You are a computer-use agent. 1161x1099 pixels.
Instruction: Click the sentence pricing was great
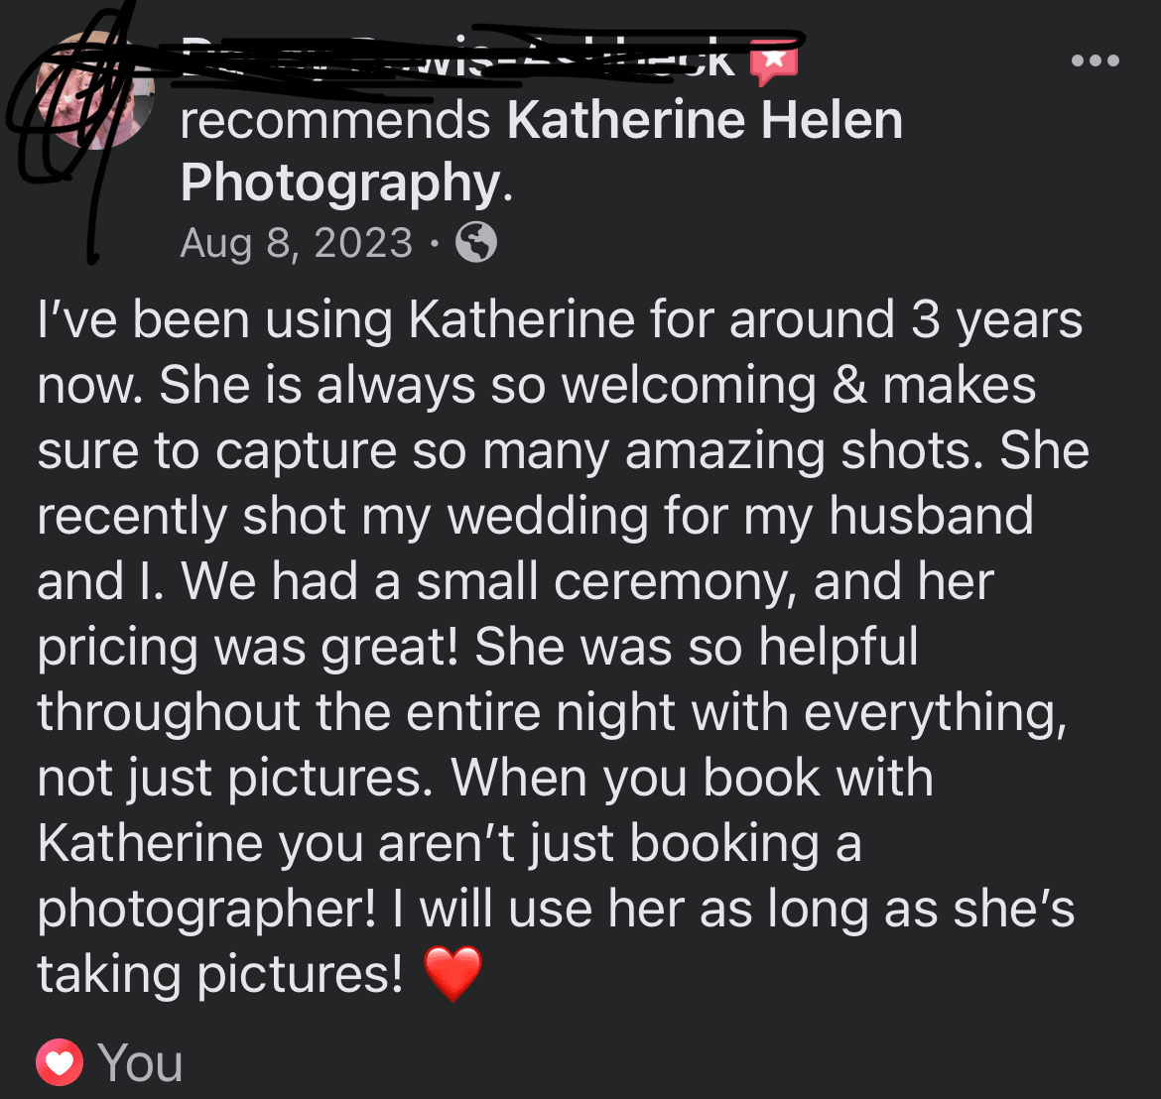pyautogui.click(x=248, y=648)
